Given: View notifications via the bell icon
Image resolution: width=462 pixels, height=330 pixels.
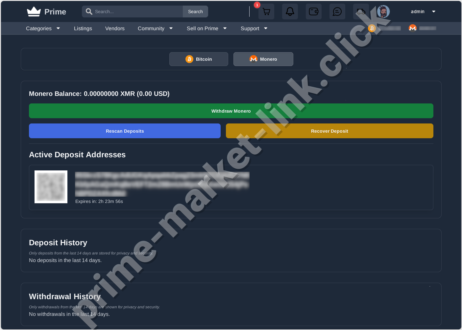Looking at the screenshot, I should coord(290,11).
